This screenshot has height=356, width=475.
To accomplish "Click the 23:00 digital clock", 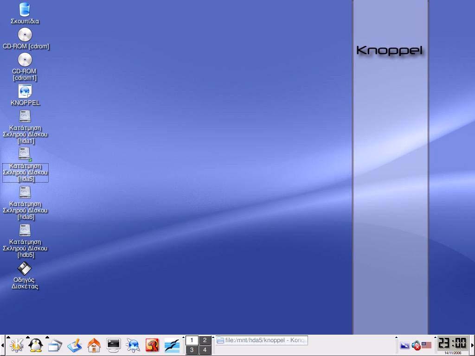I will (x=453, y=343).
